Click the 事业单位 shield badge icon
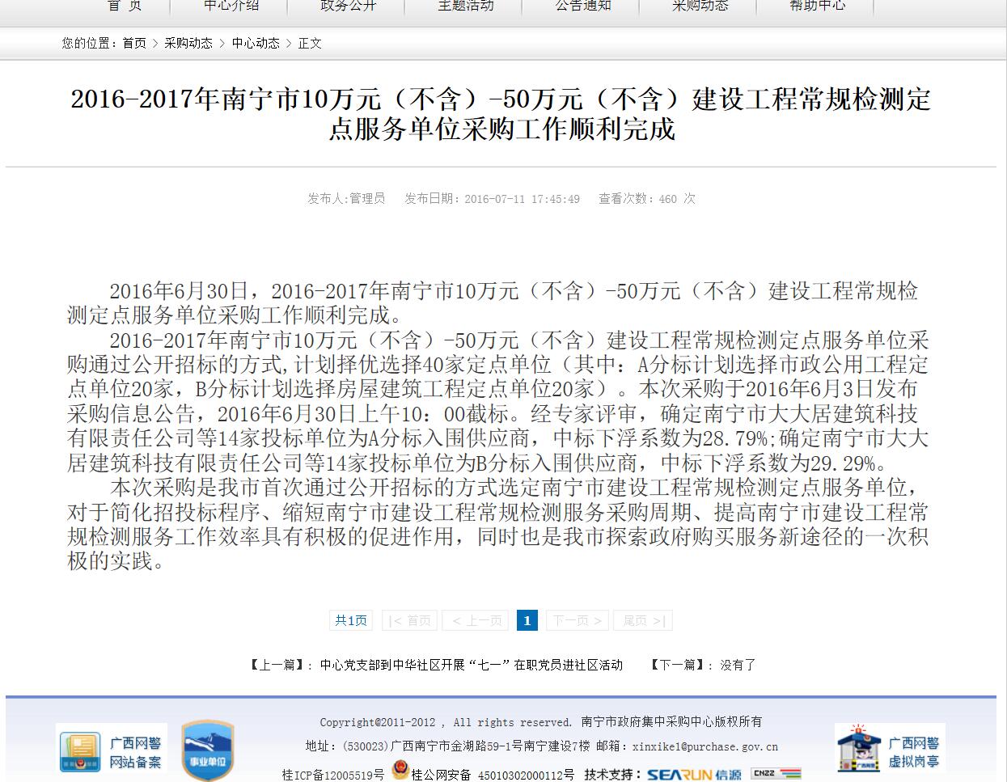This screenshot has width=1007, height=782. (207, 751)
